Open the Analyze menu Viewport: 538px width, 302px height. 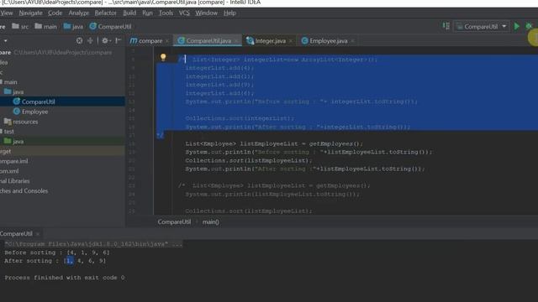(78, 13)
